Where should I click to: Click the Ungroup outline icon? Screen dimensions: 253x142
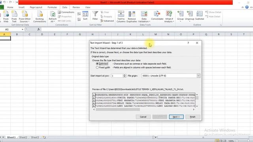coord(190,16)
